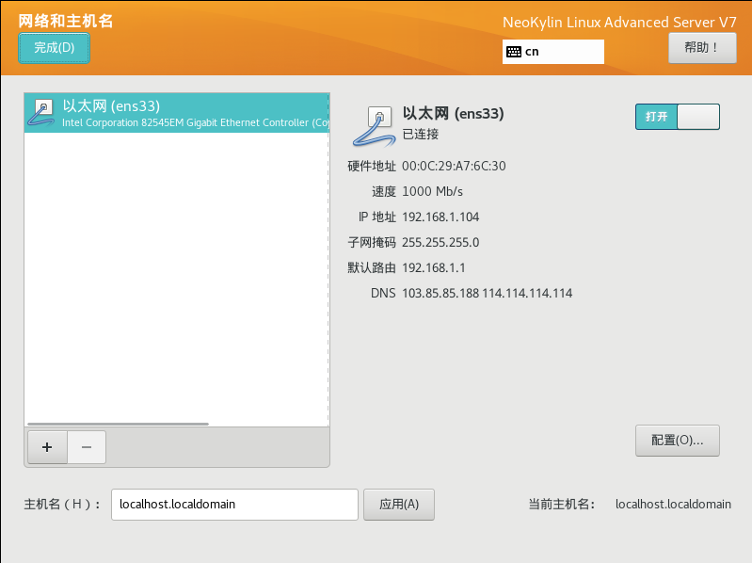Screen dimensions: 752x563
Task: Remove the device with the minus button
Action: pyautogui.click(x=87, y=447)
